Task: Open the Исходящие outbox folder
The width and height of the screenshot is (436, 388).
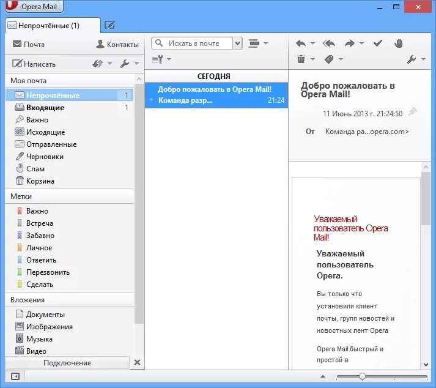Action: pyautogui.click(x=69, y=132)
